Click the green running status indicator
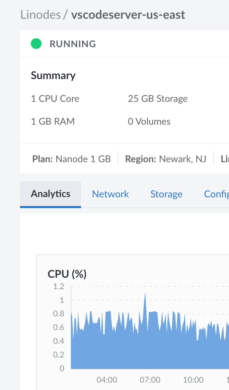This screenshot has width=229, height=390. pyautogui.click(x=36, y=44)
